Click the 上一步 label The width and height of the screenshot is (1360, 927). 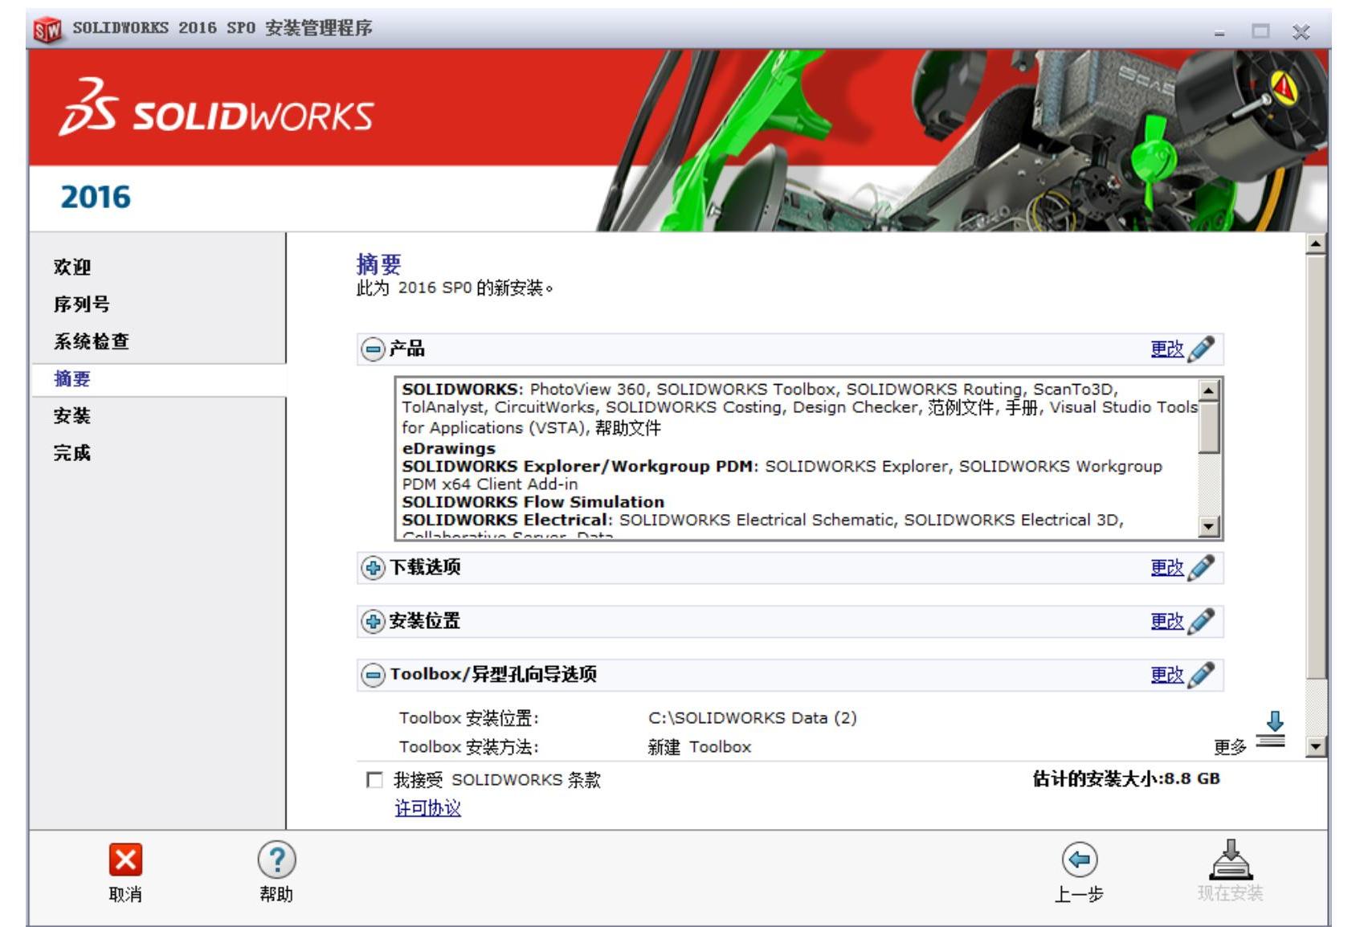(1079, 894)
